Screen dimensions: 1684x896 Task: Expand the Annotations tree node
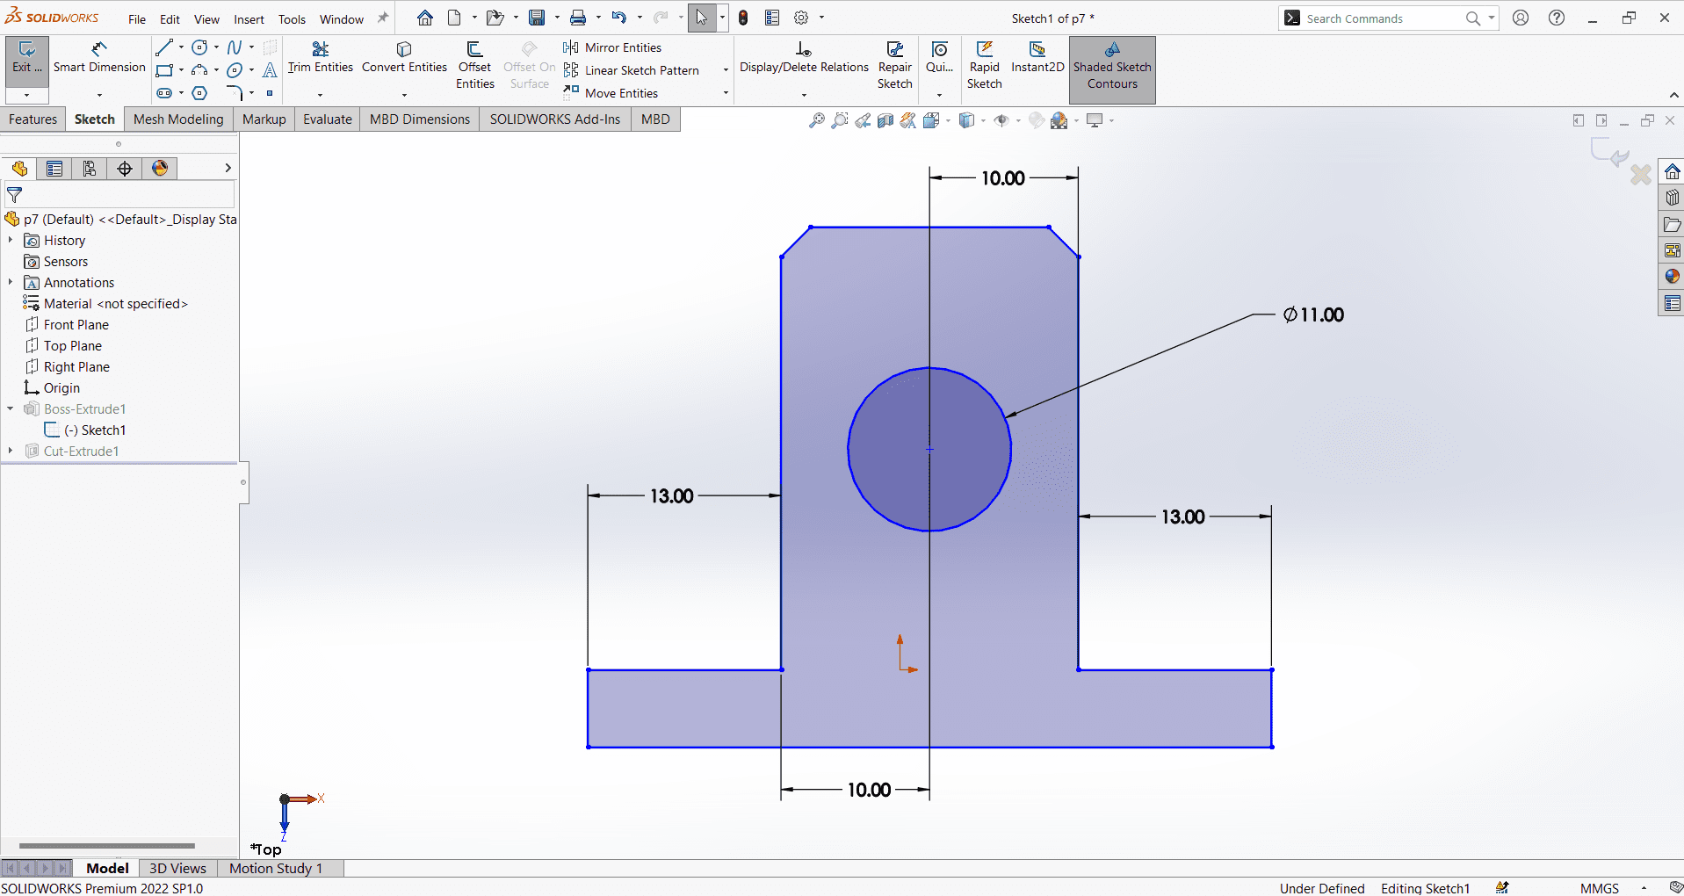(11, 282)
